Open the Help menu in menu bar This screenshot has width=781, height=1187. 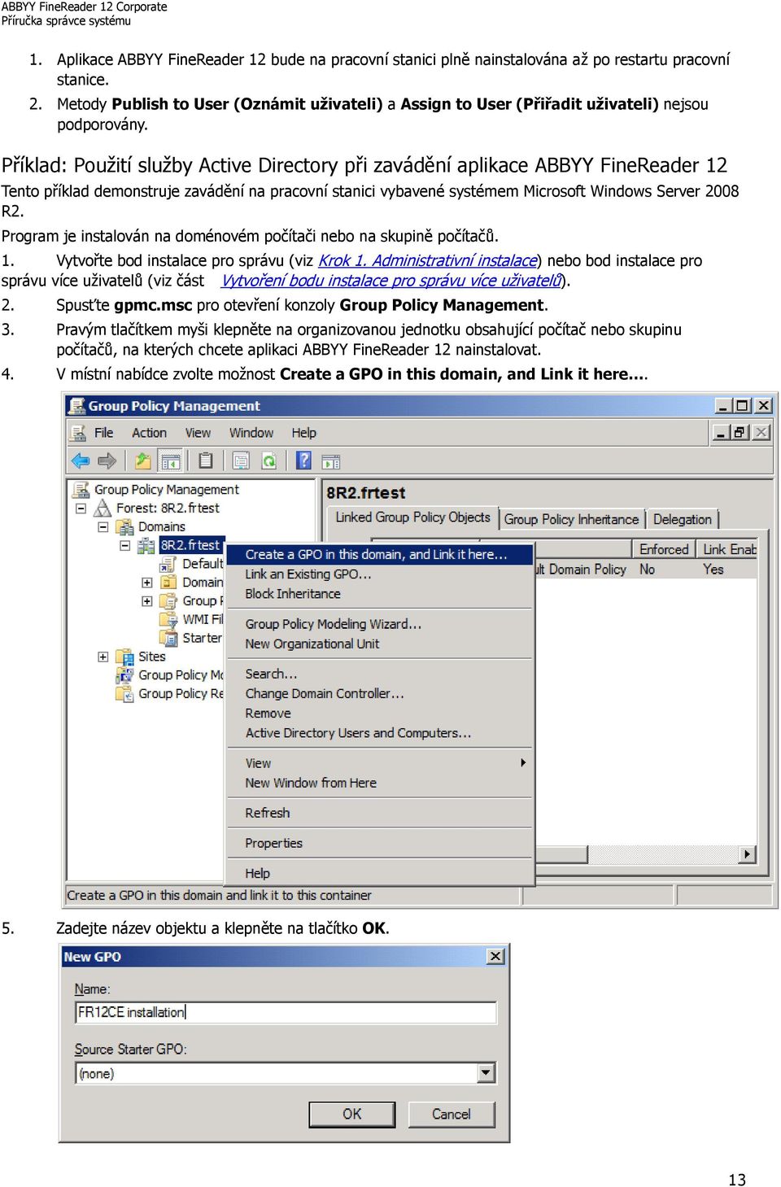coord(304,433)
